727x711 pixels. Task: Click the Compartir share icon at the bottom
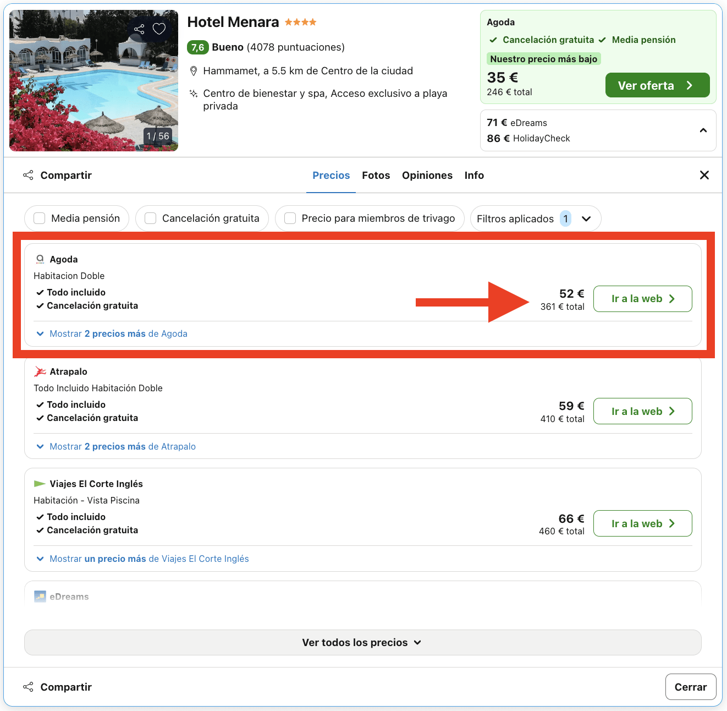point(28,686)
